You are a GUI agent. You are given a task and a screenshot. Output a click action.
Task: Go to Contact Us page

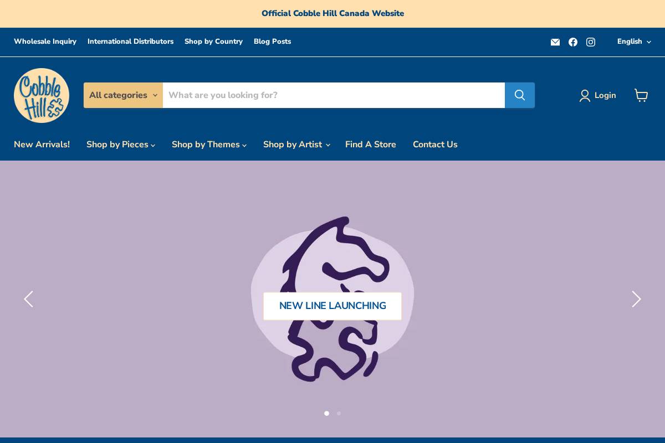pos(435,145)
